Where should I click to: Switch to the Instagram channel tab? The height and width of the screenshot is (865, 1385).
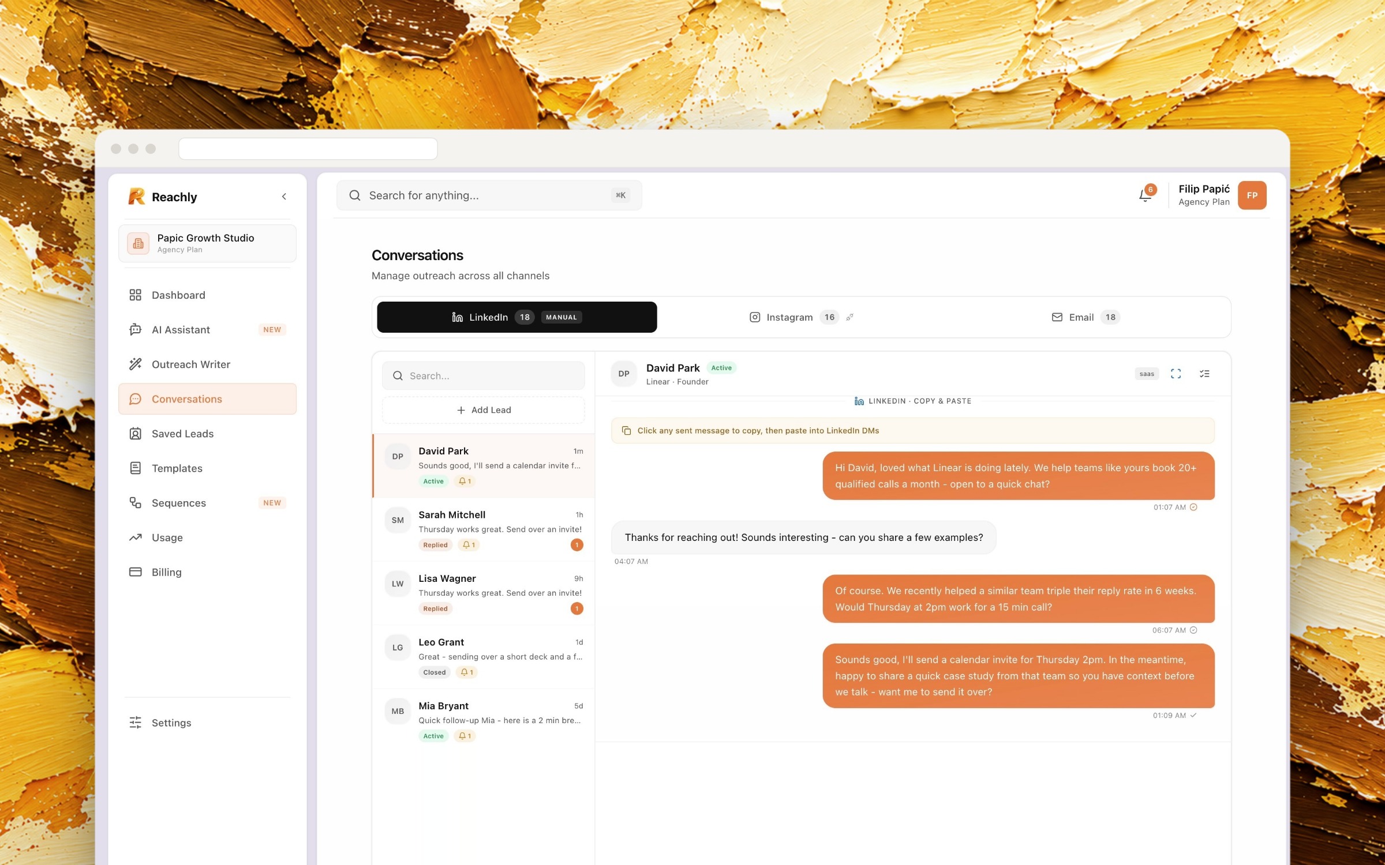(800, 317)
